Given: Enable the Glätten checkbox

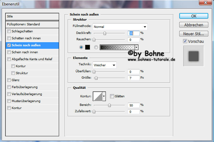Looking at the screenshot, I should click(112, 96).
